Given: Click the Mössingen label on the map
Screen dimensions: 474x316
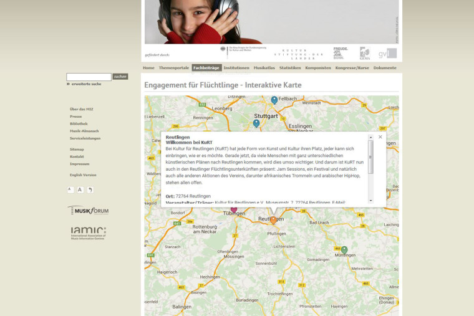Looking at the screenshot, I should click(x=234, y=257).
